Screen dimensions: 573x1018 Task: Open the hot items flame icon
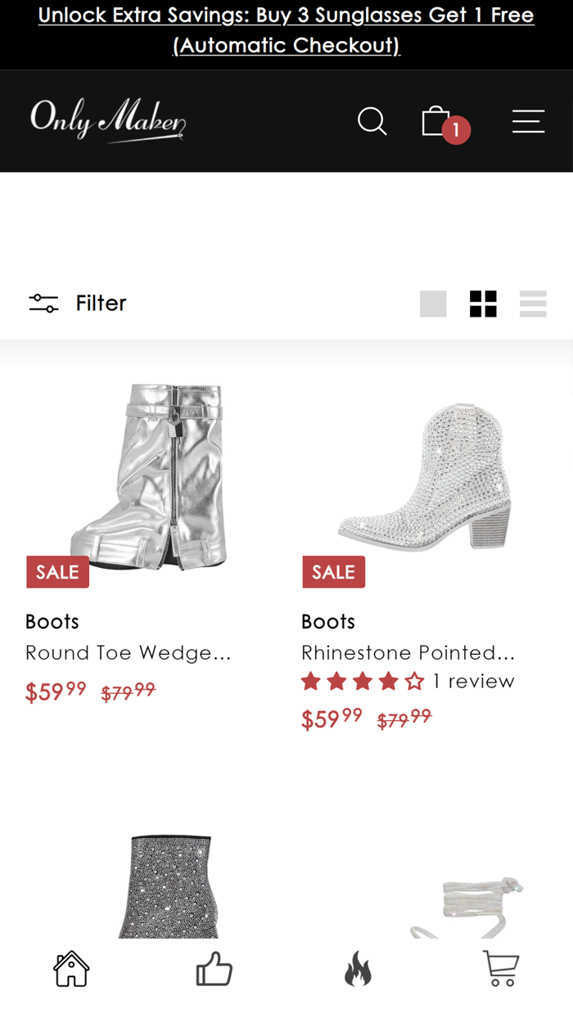358,968
